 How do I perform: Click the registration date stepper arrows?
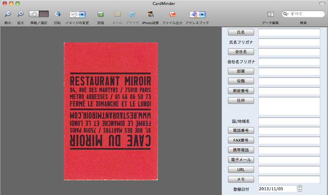[x=300, y=188]
